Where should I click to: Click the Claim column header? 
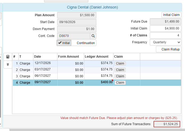[x=127, y=57]
